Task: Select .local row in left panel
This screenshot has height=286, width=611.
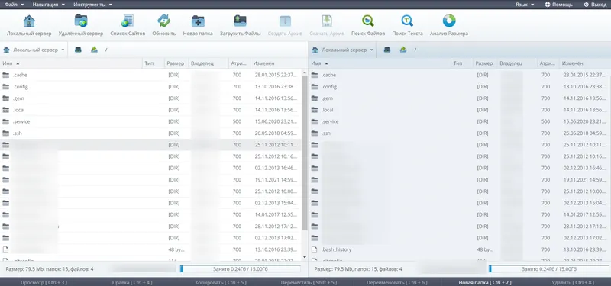Action: [x=150, y=110]
